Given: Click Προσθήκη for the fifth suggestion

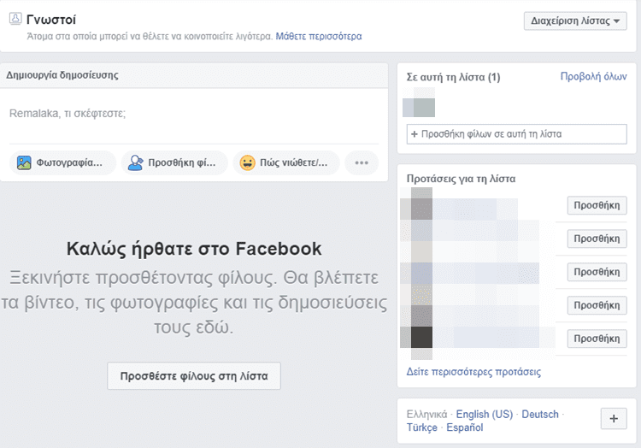Looking at the screenshot, I should tap(597, 339).
